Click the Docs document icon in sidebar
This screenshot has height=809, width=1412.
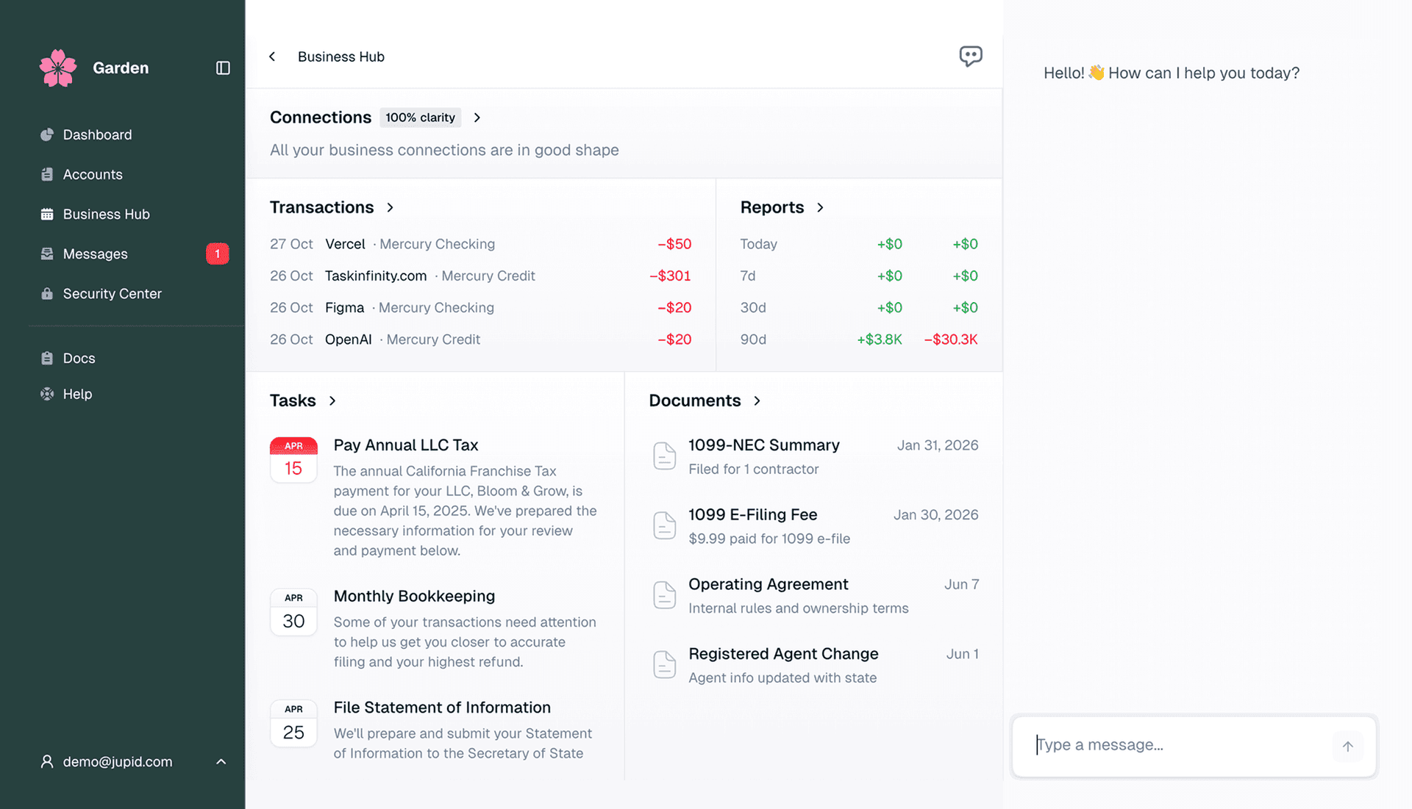[x=46, y=358]
